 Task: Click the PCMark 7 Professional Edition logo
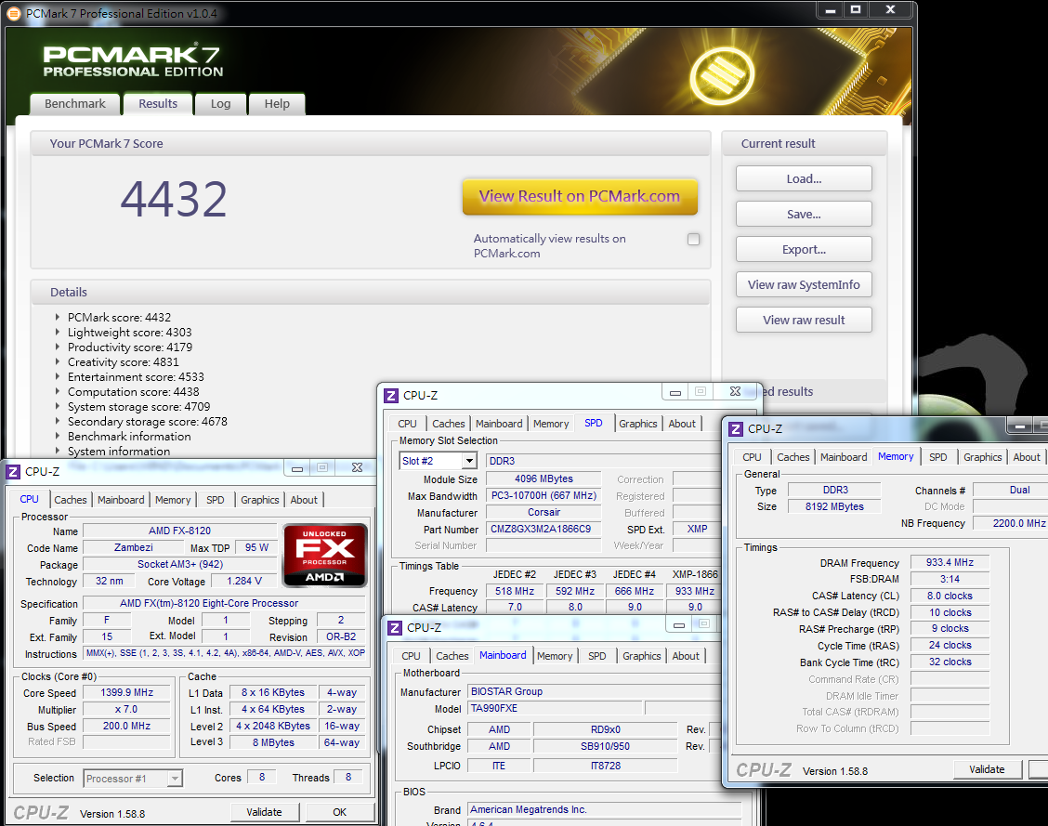(133, 61)
